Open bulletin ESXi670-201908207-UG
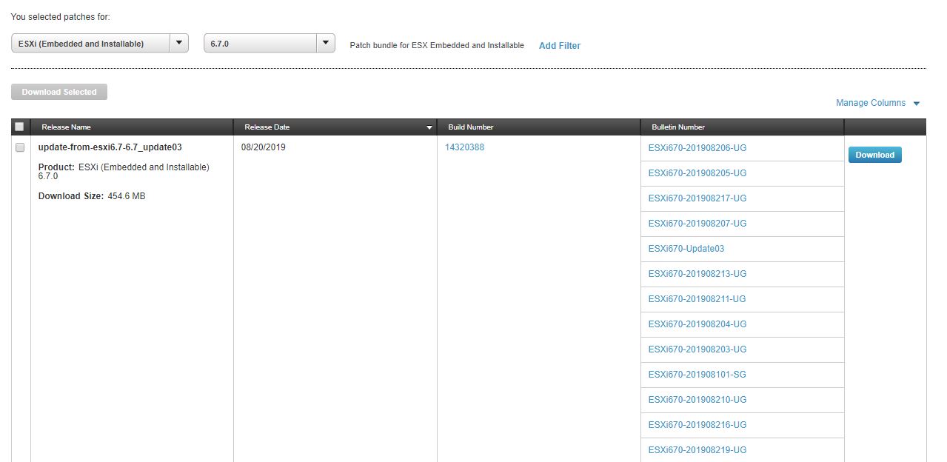Image resolution: width=947 pixels, height=462 pixels. click(697, 224)
